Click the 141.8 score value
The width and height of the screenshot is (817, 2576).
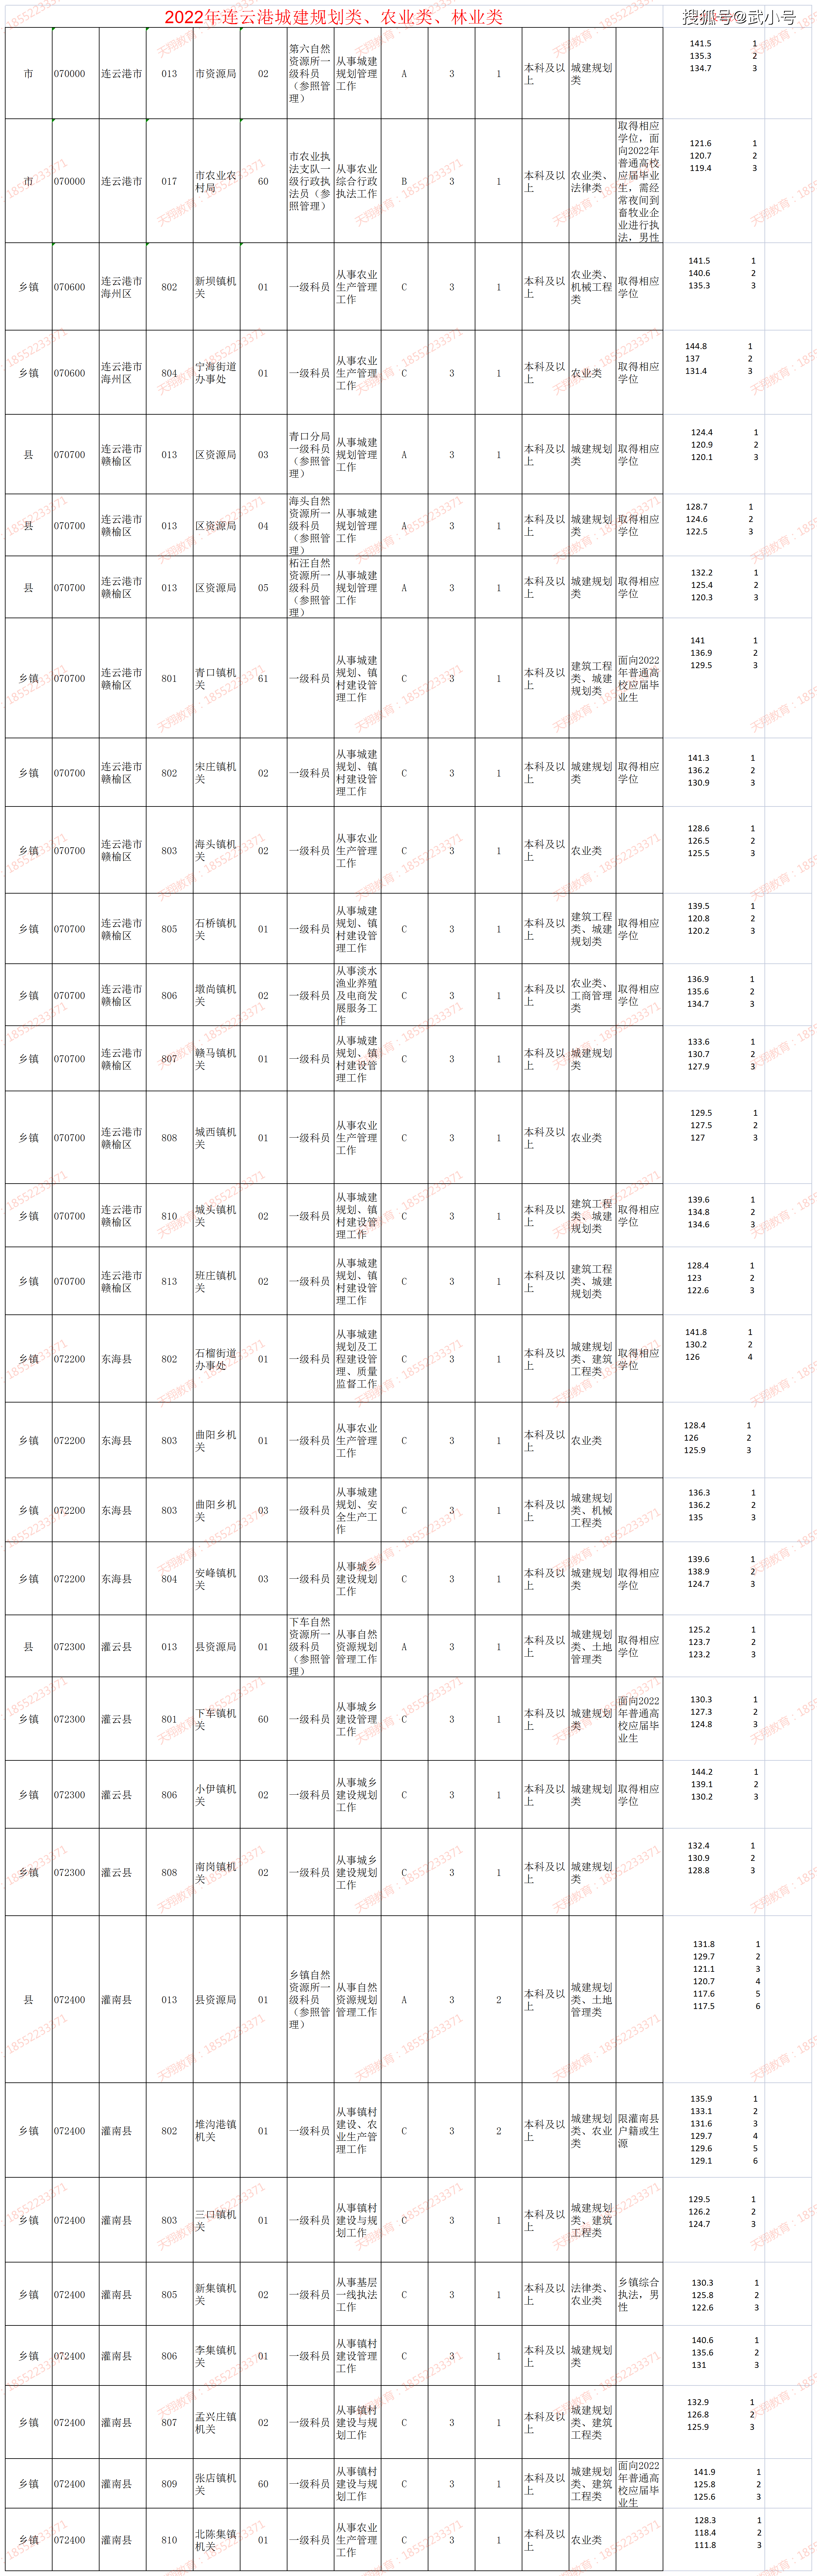696,1332
